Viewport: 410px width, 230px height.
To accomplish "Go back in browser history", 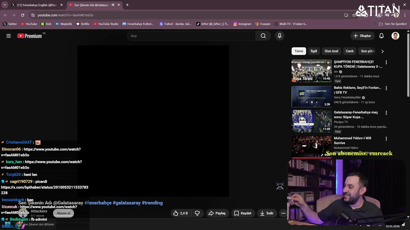I will [x=5, y=15].
